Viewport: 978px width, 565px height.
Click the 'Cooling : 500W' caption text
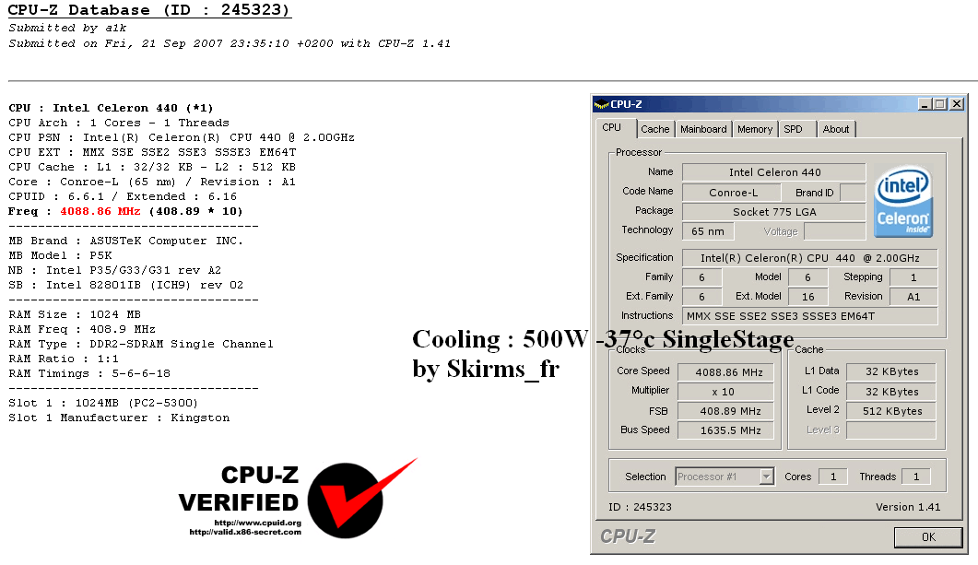tap(500, 340)
